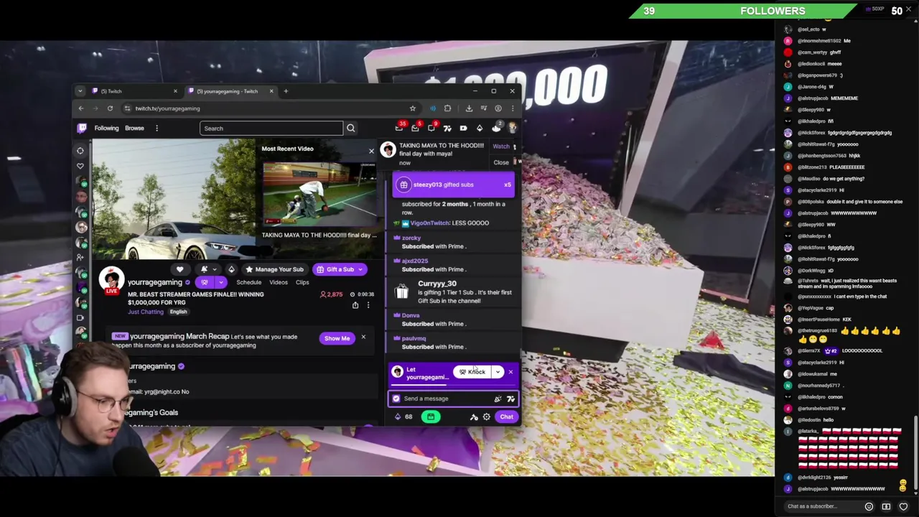Reload the twitch.tv page
919x517 pixels.
[x=110, y=108]
